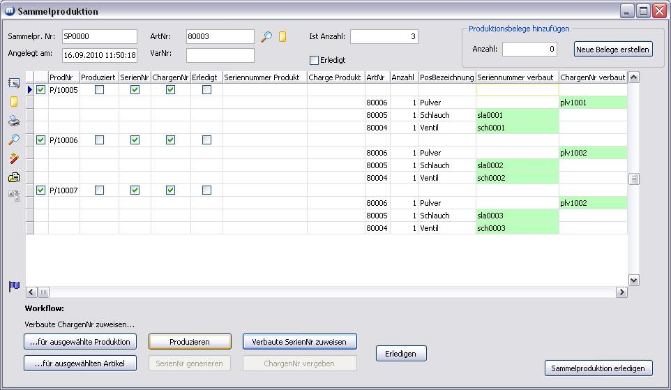The width and height of the screenshot is (671, 390).
Task: Click the magnifier icon in left sidebar
Action: tap(13, 140)
